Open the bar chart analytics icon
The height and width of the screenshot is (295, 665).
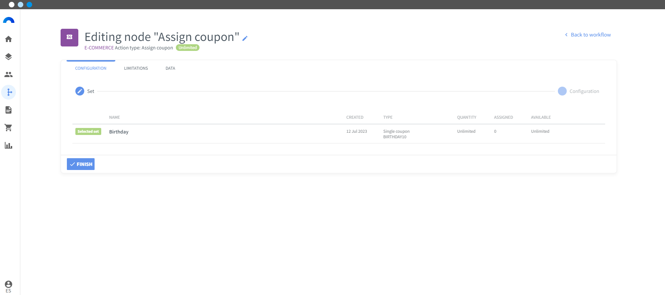click(8, 145)
